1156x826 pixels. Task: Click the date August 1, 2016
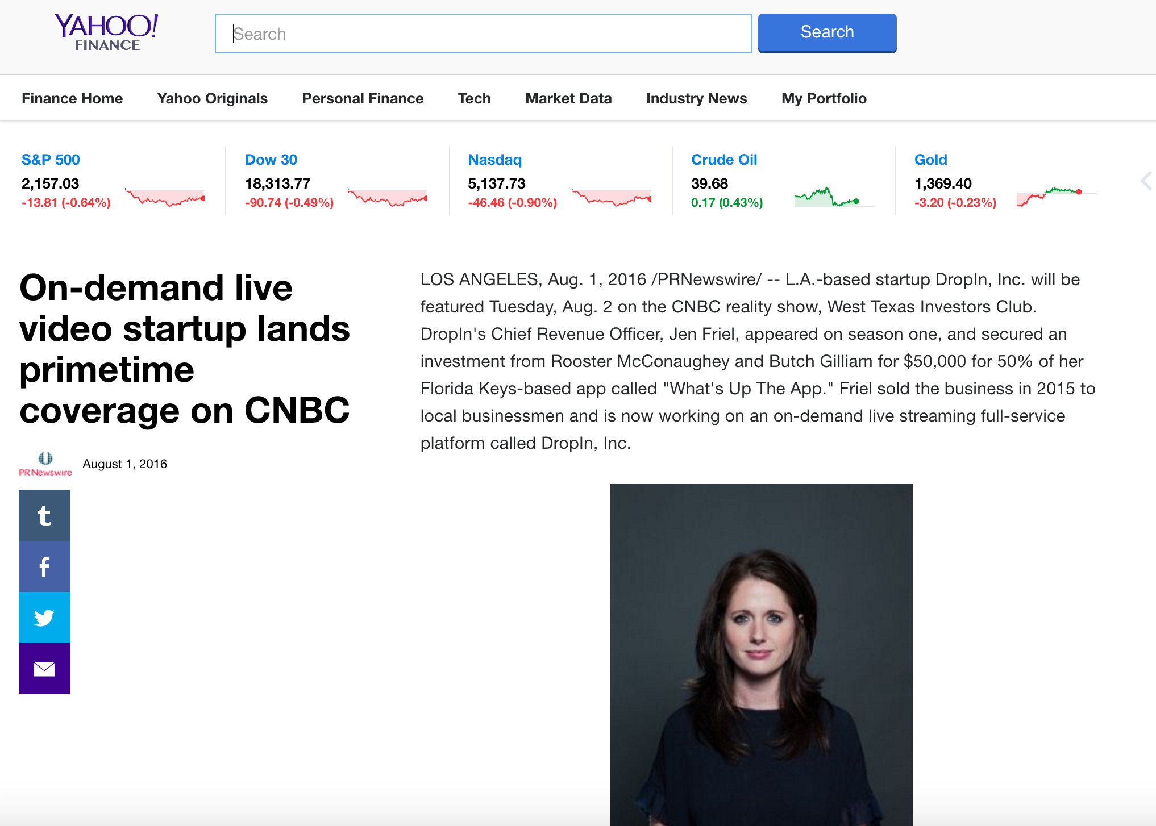(x=125, y=464)
